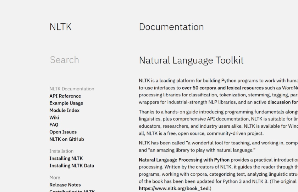Open the Contributing to NLTK link
Image resolution: width=298 pixels, height=192 pixels.
72,191
